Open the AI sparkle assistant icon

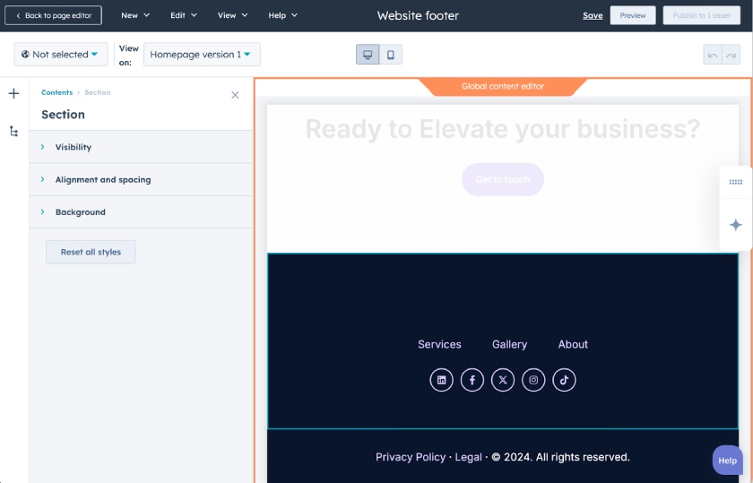pos(736,225)
